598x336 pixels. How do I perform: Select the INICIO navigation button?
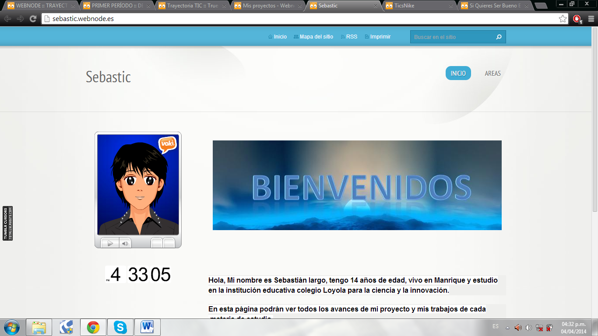click(458, 73)
